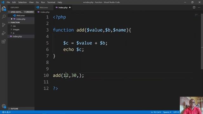
Task: Open the editor More Actions menu
Action: tap(199, 7)
